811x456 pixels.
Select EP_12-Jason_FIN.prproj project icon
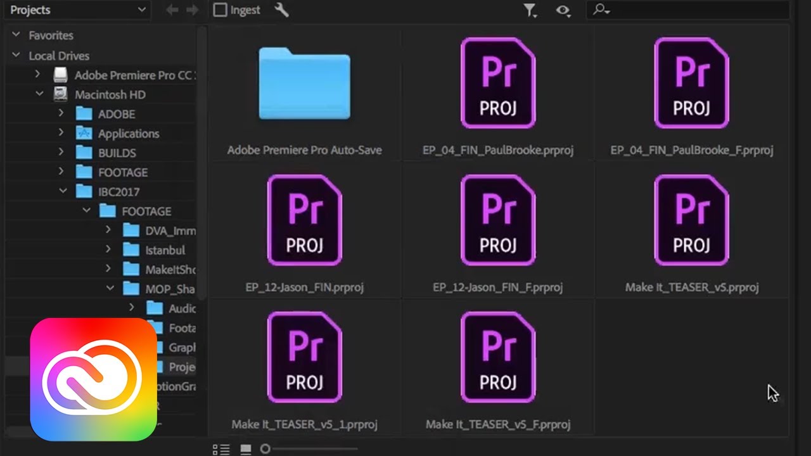pyautogui.click(x=304, y=220)
